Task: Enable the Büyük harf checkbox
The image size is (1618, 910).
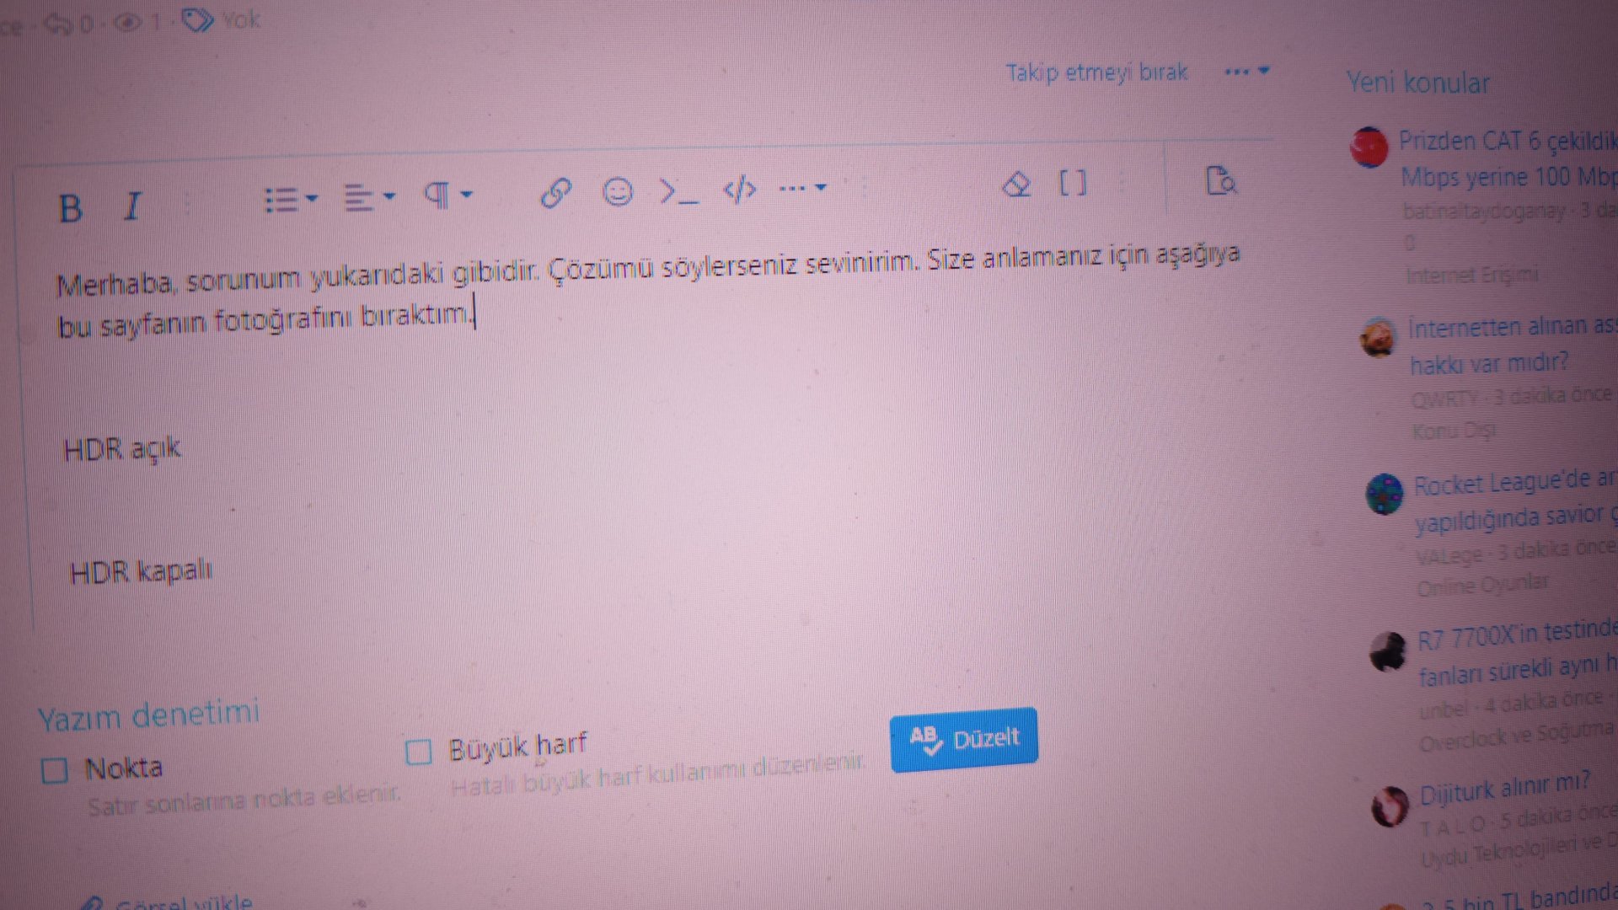Action: coord(419,752)
